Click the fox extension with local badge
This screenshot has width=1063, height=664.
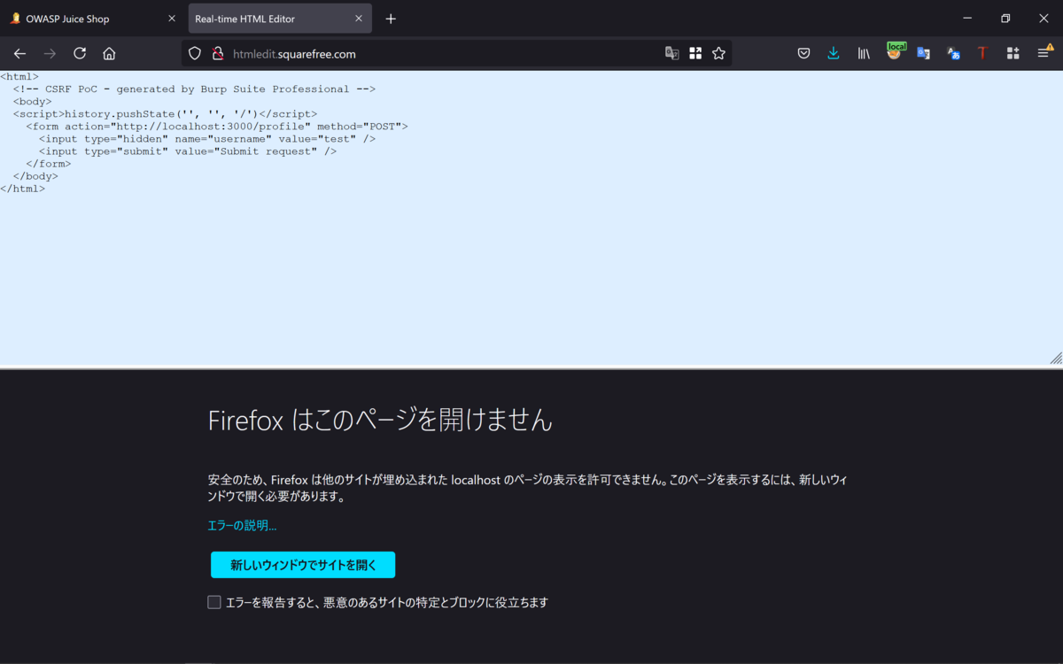895,52
